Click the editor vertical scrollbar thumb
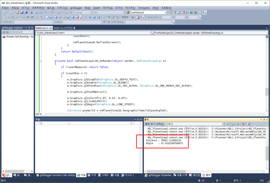The width and height of the screenshot is (270, 183). pyautogui.click(x=267, y=91)
